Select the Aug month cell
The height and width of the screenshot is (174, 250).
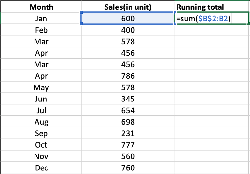(41, 122)
